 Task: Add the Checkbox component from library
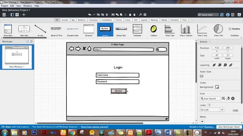click(234, 30)
